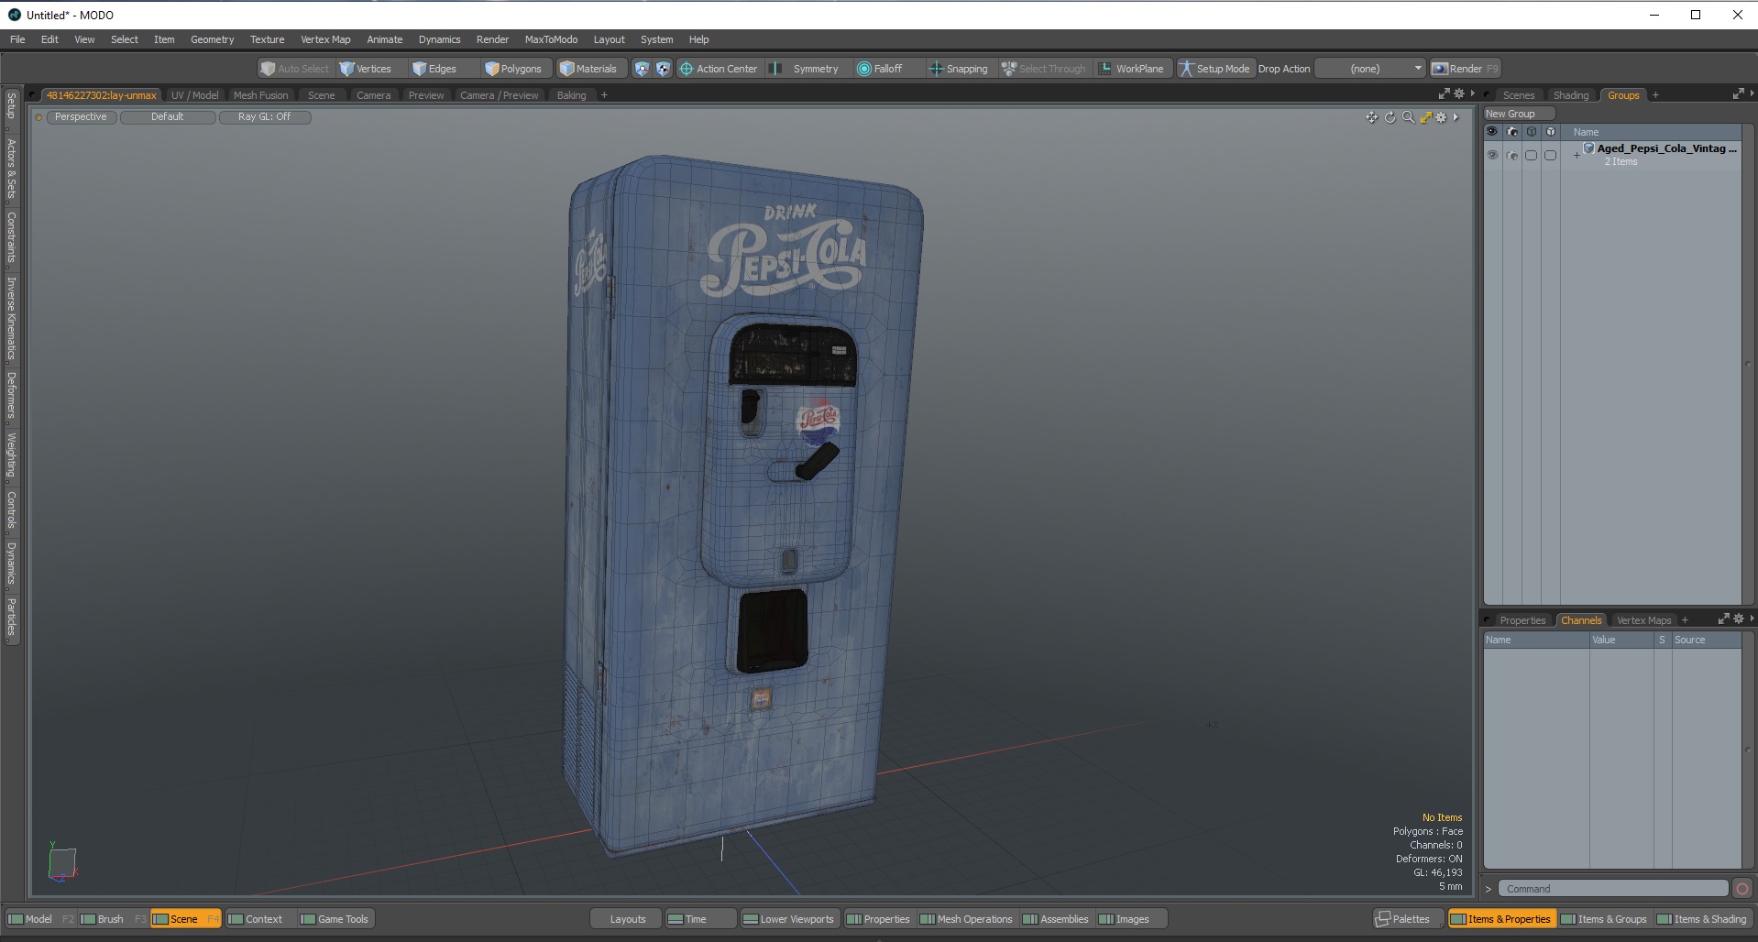Switch to the Shading tab
Image resolution: width=1758 pixels, height=942 pixels.
pos(1570,95)
